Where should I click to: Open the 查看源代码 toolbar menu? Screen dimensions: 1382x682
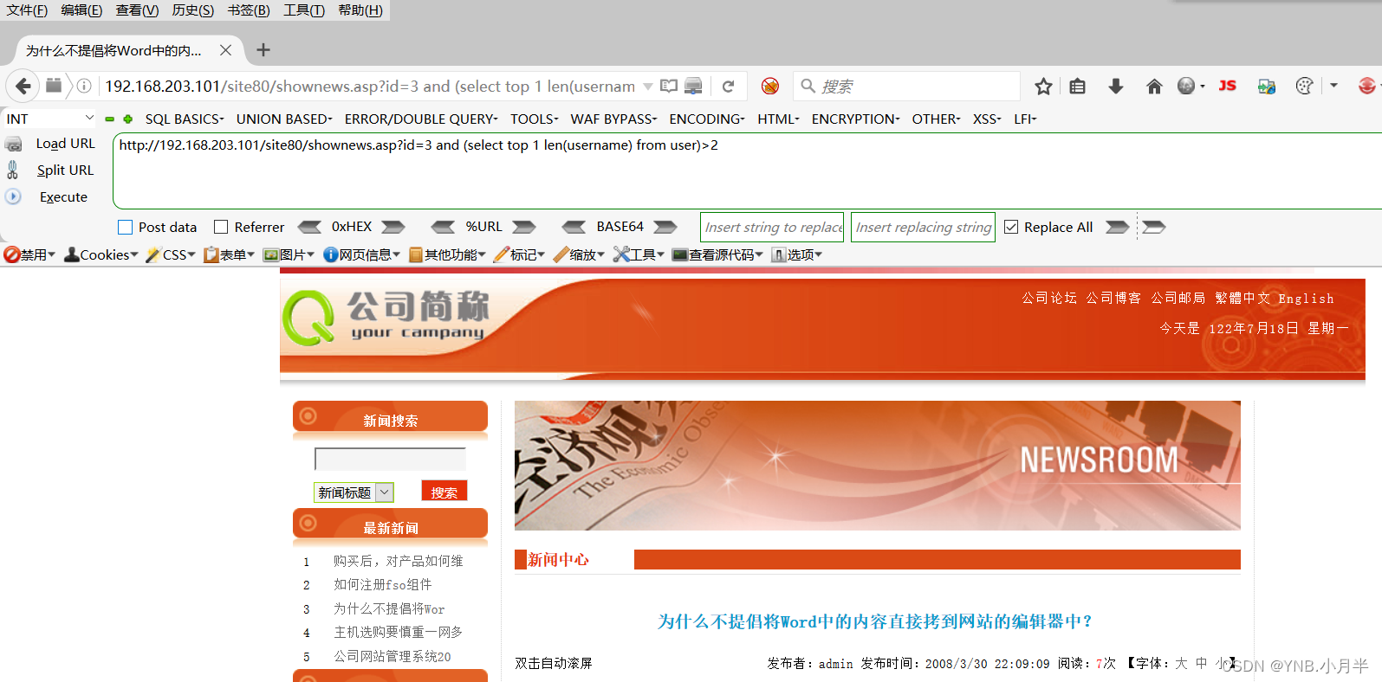pyautogui.click(x=717, y=254)
